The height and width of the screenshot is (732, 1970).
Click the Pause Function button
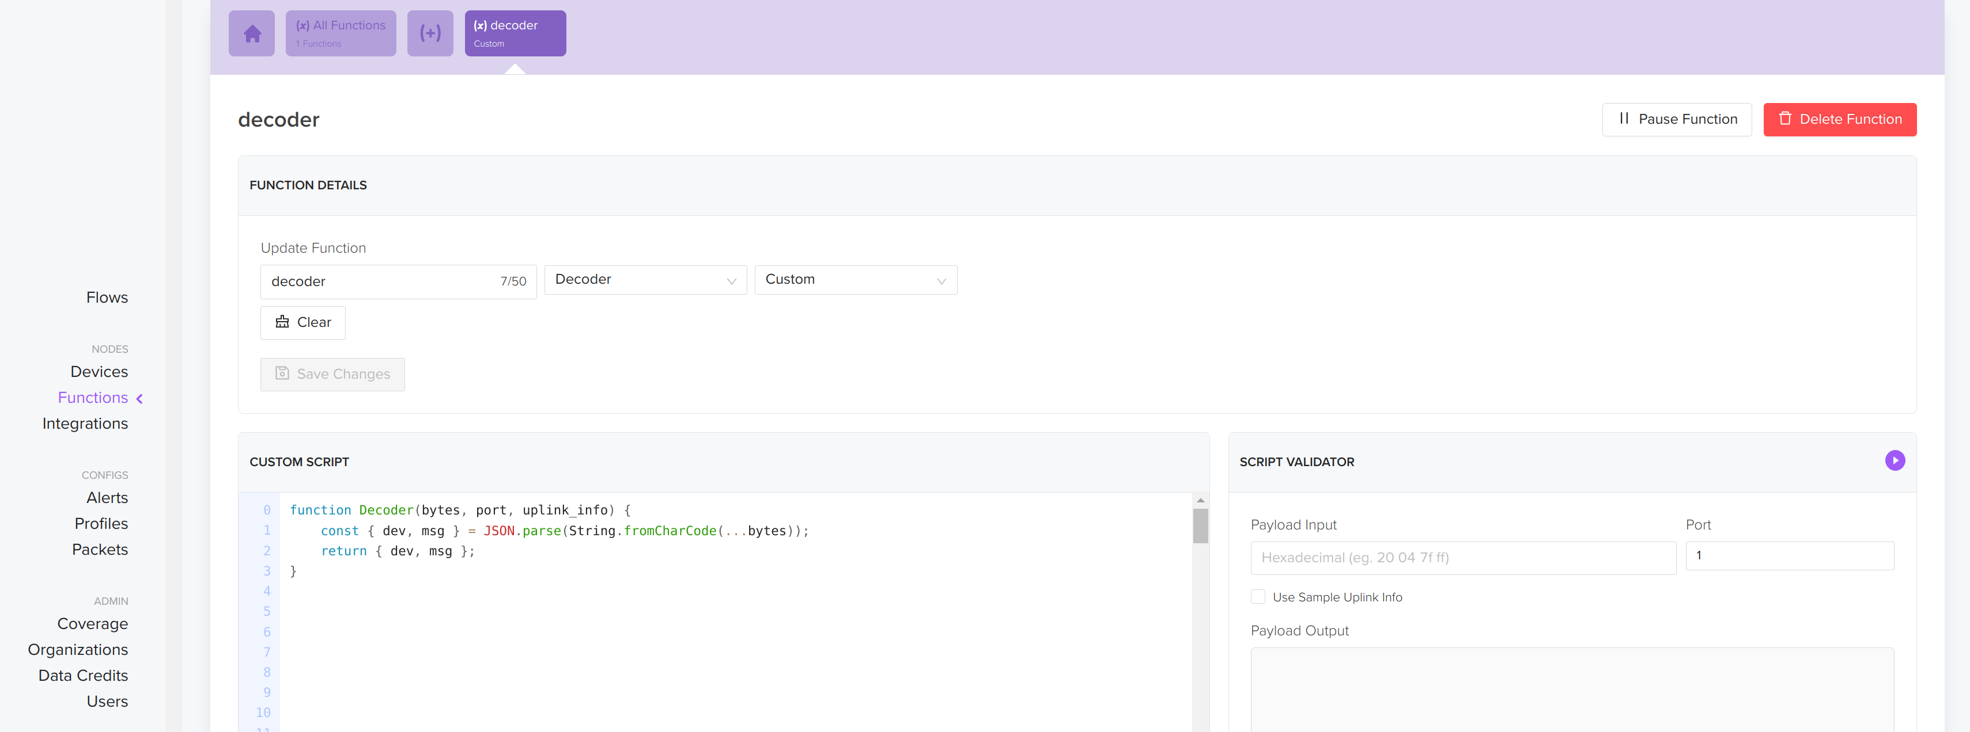1676,119
